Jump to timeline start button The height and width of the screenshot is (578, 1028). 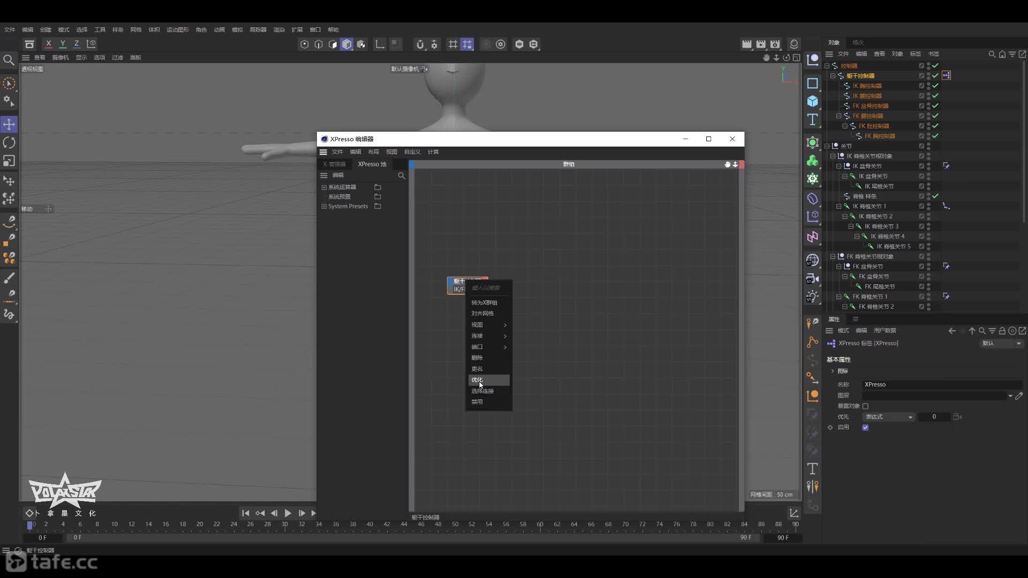[x=245, y=513]
